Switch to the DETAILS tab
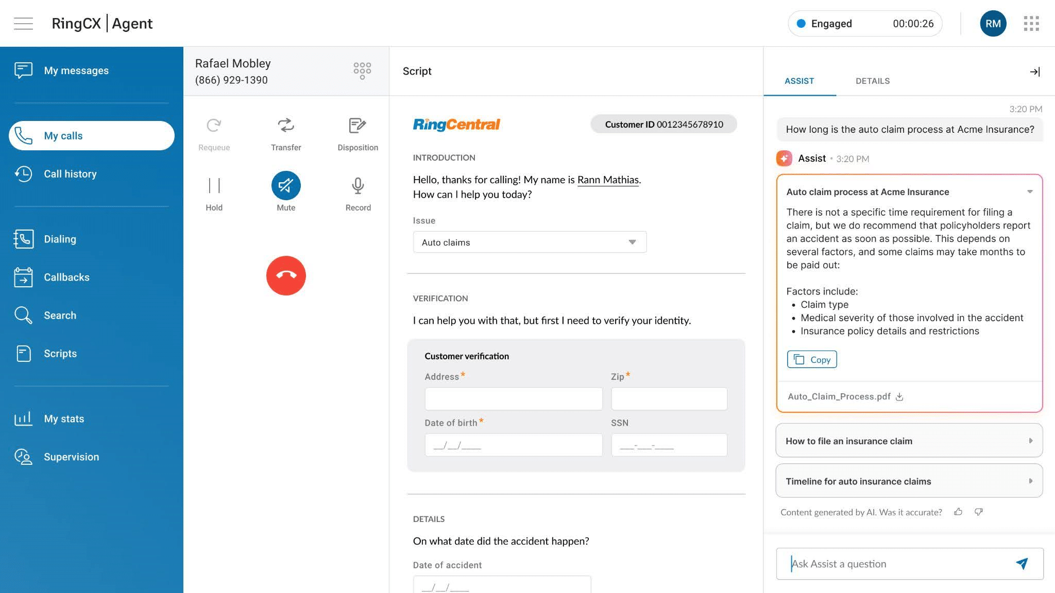This screenshot has width=1055, height=593. [x=872, y=81]
